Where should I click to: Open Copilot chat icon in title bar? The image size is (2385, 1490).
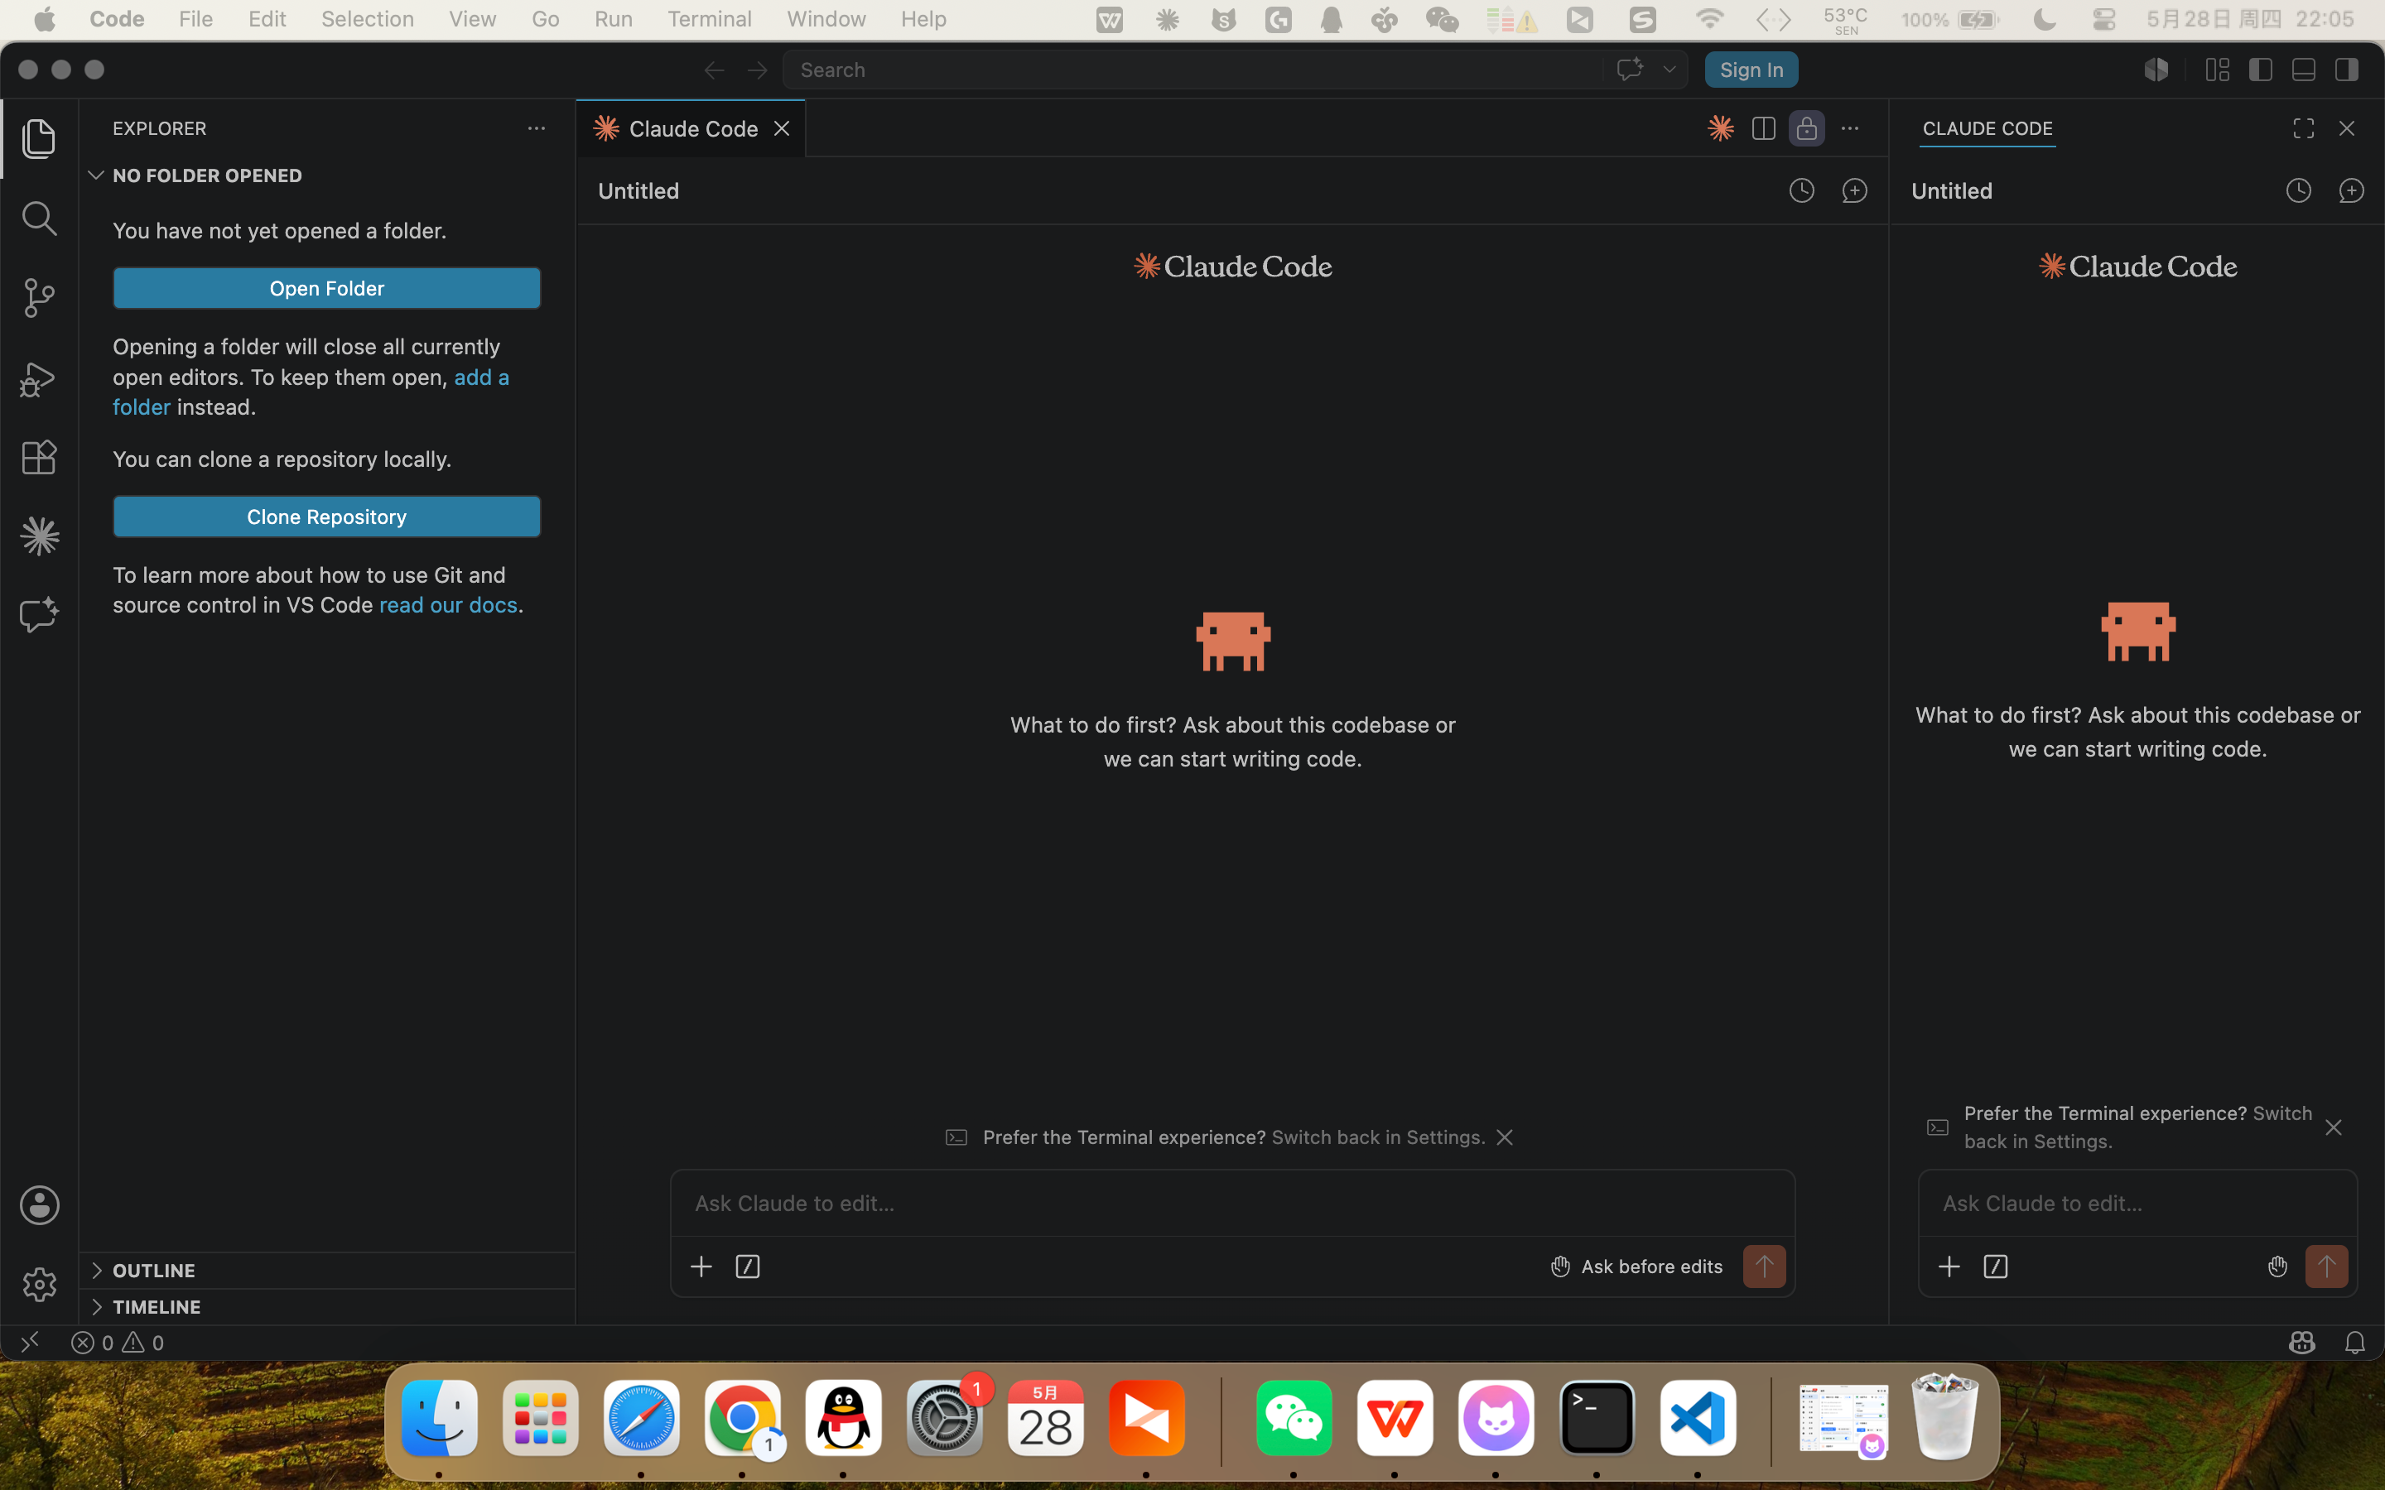pos(1629,69)
